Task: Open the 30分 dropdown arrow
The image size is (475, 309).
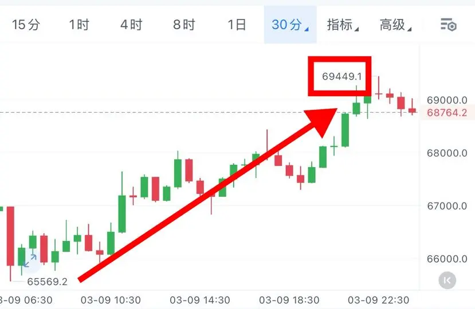Action: tap(307, 29)
